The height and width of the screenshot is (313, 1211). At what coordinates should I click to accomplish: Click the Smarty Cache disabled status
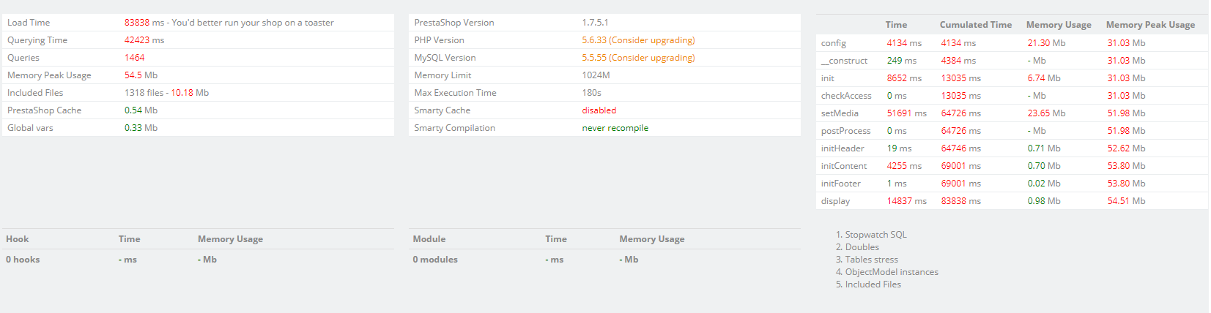click(599, 110)
